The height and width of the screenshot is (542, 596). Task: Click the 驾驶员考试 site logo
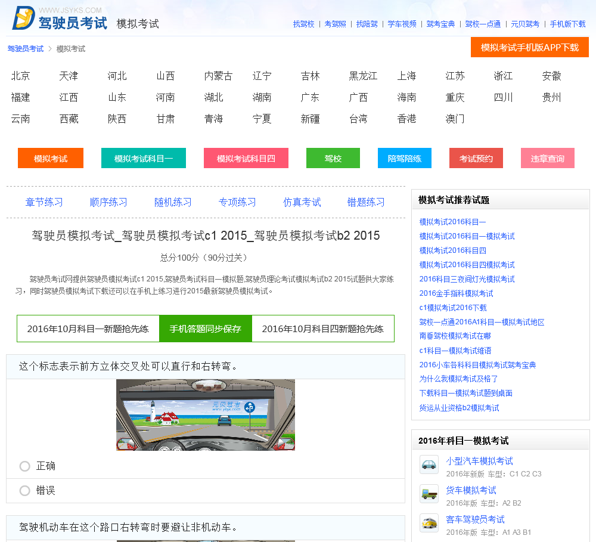click(x=60, y=18)
